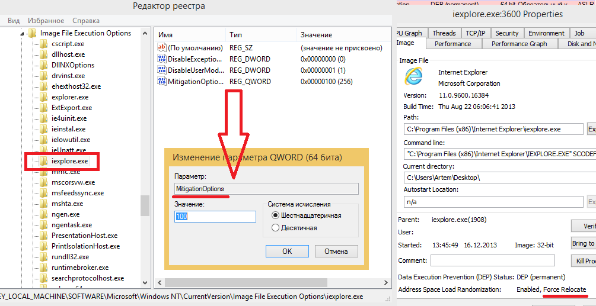Image resolution: width=596 pixels, height=306 pixels.
Task: Select the DisableUserMod... value row
Action: coord(273,70)
